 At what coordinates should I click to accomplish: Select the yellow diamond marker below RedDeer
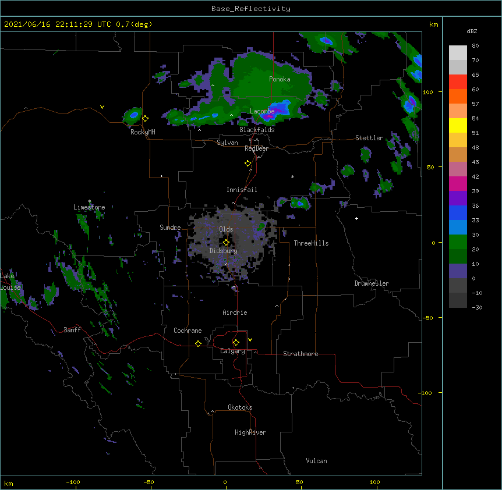click(x=248, y=164)
